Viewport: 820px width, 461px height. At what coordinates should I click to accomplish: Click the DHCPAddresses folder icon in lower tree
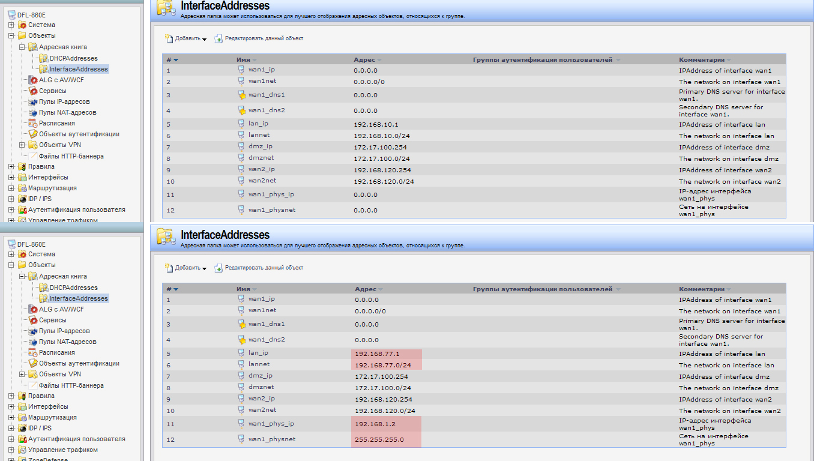click(x=44, y=288)
